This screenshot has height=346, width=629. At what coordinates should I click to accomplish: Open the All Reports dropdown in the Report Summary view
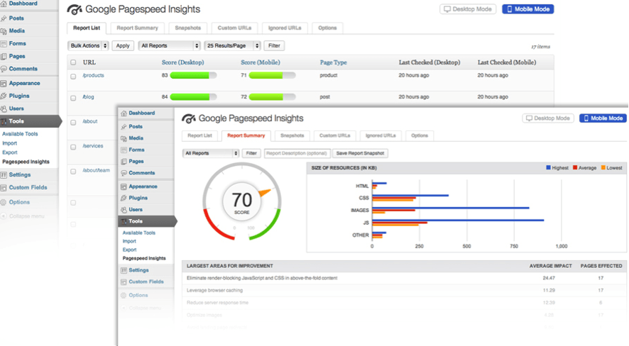[x=211, y=153]
